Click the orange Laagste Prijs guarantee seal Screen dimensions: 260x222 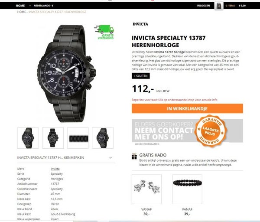211,131
